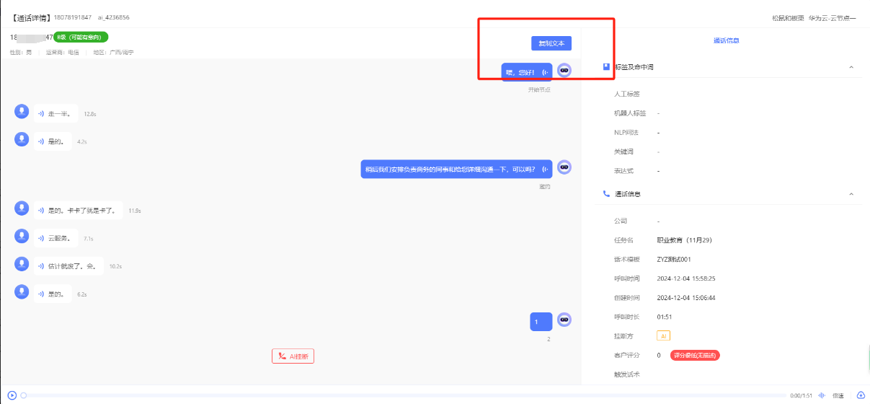Click the bookmark icon next to 标签及命中词
870x404 pixels.
point(606,67)
